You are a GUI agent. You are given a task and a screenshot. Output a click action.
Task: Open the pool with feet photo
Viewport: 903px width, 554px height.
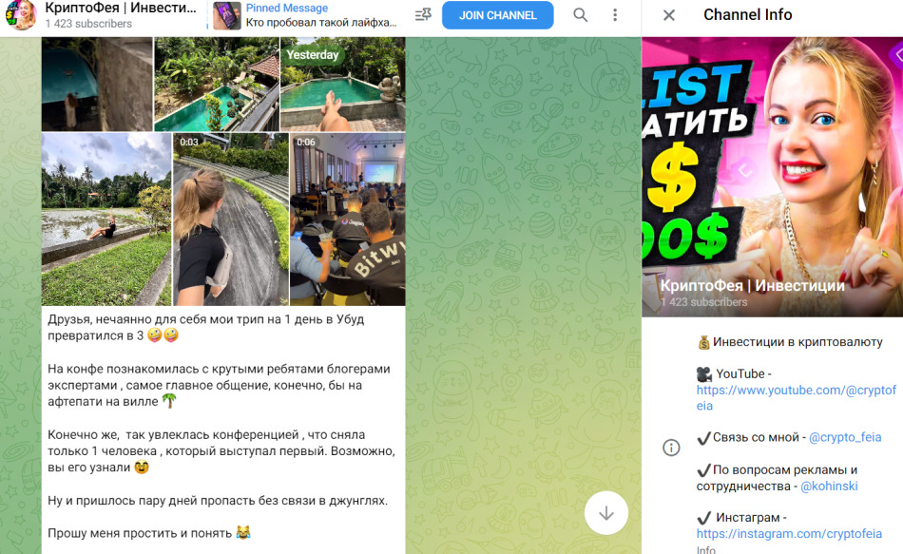pos(342,84)
